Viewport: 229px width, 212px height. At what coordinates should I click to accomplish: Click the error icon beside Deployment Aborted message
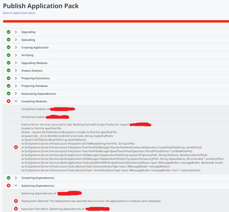(16, 201)
